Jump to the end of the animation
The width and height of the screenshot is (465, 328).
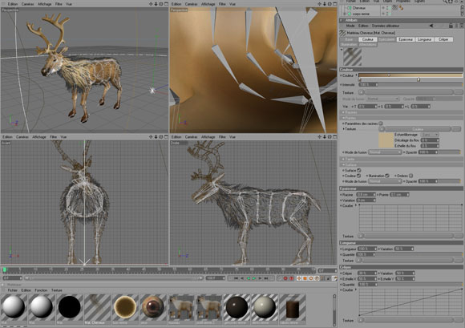(266, 278)
